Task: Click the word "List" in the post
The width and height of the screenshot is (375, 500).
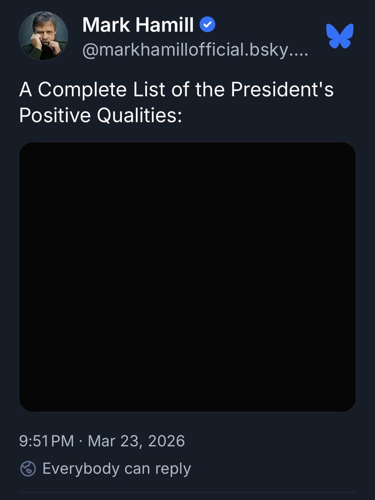Action: (149, 89)
